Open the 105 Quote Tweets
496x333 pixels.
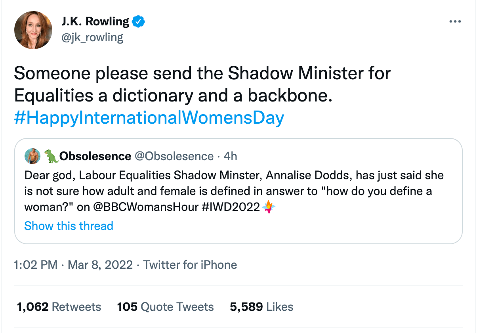165,306
